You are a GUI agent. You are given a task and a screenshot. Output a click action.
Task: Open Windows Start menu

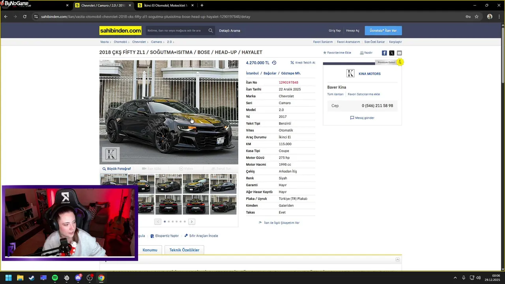8,278
